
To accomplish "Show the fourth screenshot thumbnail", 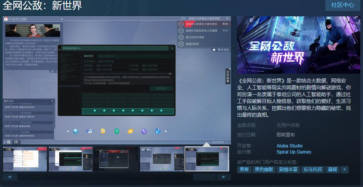I will coord(162,159).
